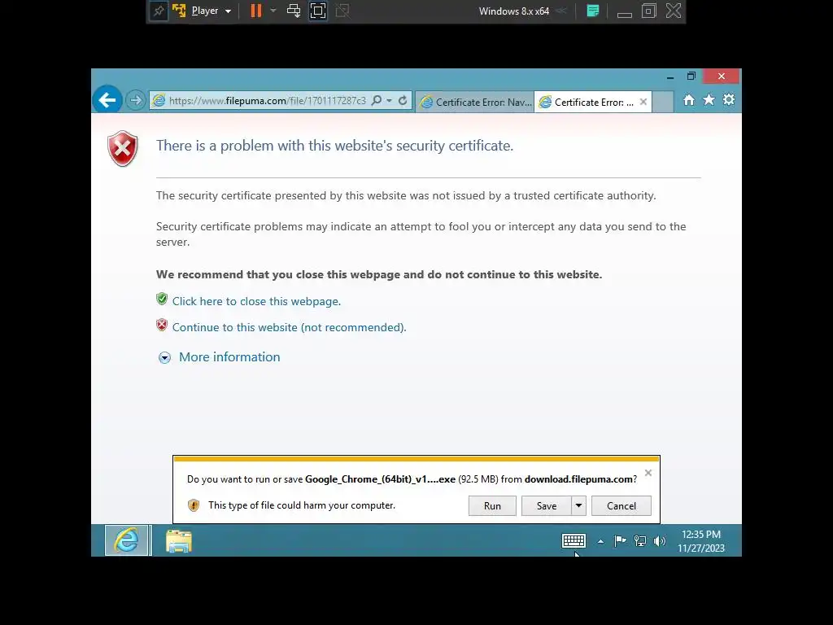Click the VMware Player logo icon
Viewport: 833px width, 625px height.
pyautogui.click(x=179, y=11)
